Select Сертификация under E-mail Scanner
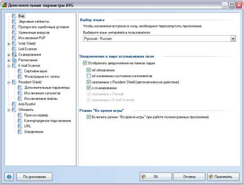Screen dimensions: 244x185 click(x=35, y=71)
